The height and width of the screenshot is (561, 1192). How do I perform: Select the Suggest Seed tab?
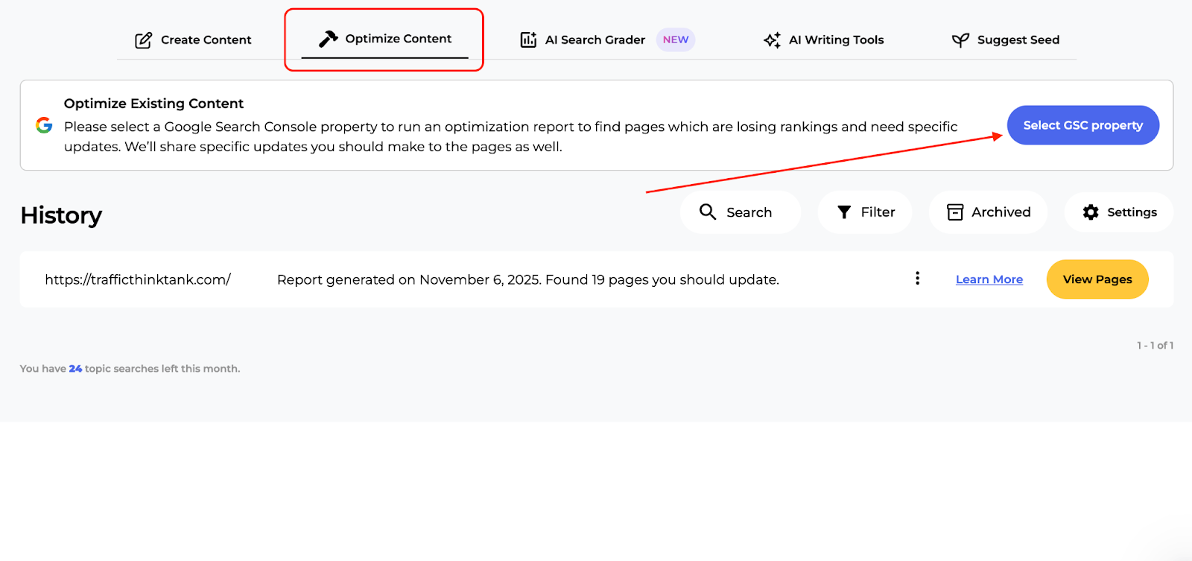(1006, 39)
